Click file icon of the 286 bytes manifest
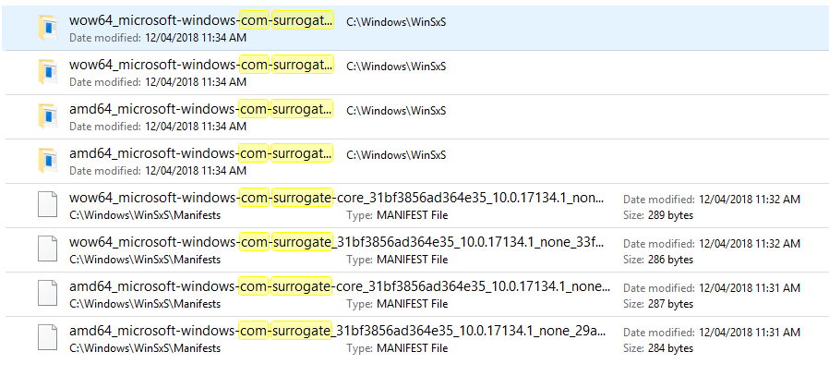Screen dimensions: 829x376 (48, 249)
